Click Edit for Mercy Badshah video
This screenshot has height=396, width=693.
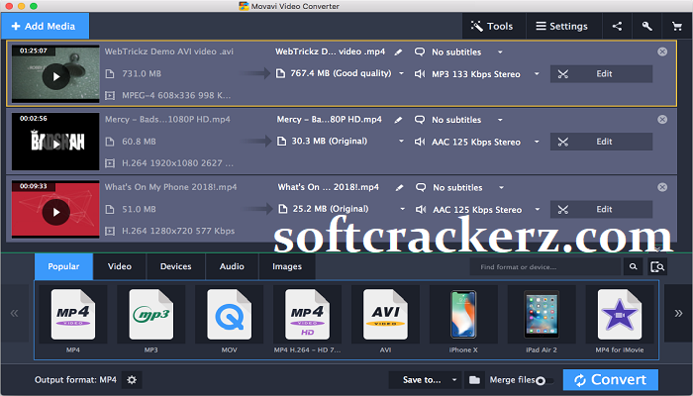[x=601, y=142]
